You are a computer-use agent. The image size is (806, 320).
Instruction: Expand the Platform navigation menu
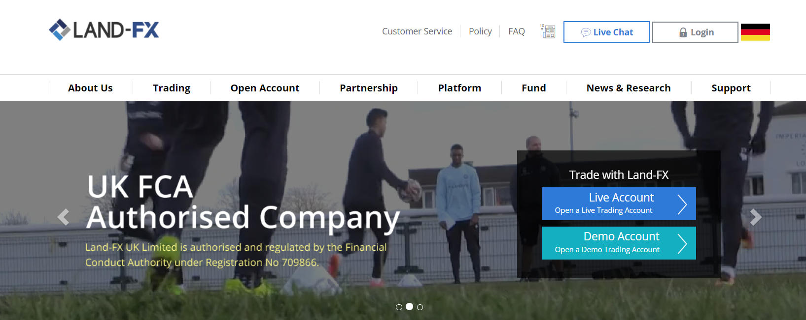pyautogui.click(x=459, y=88)
